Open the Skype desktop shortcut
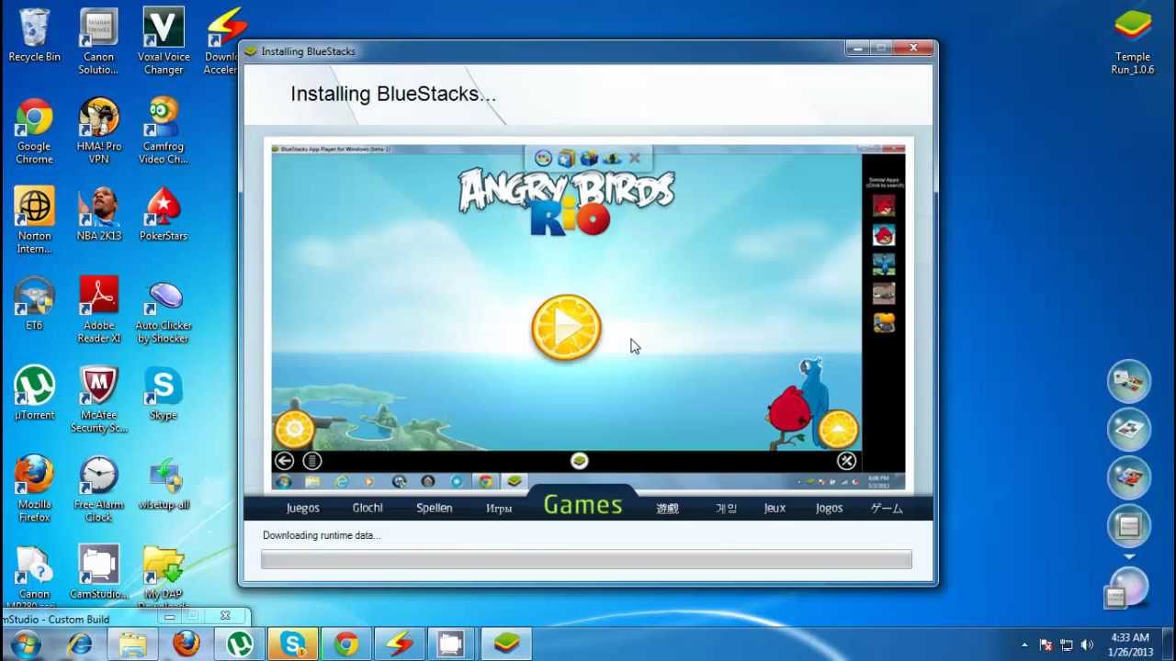The width and height of the screenshot is (1176, 661). pos(164,393)
